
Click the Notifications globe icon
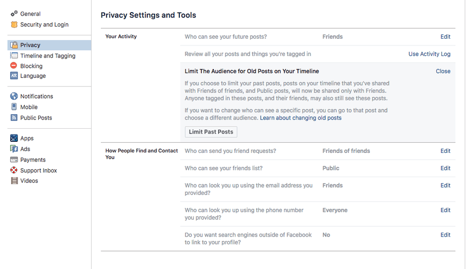coord(14,96)
